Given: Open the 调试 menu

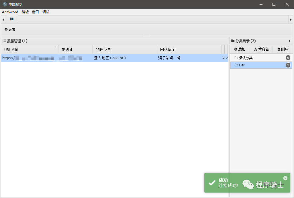Looking at the screenshot, I should pos(46,12).
